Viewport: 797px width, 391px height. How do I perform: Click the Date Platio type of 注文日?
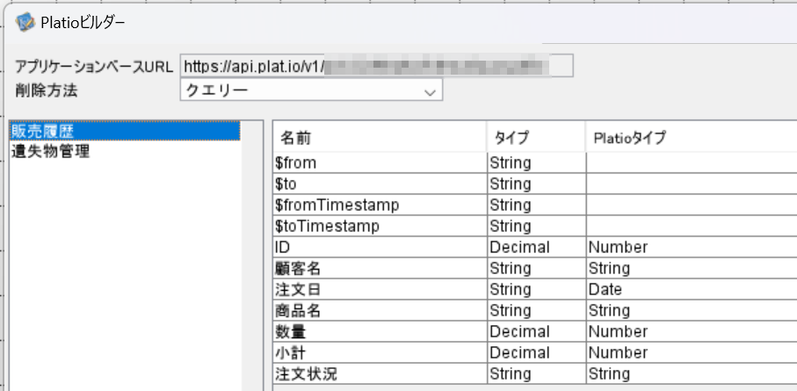[692, 290]
